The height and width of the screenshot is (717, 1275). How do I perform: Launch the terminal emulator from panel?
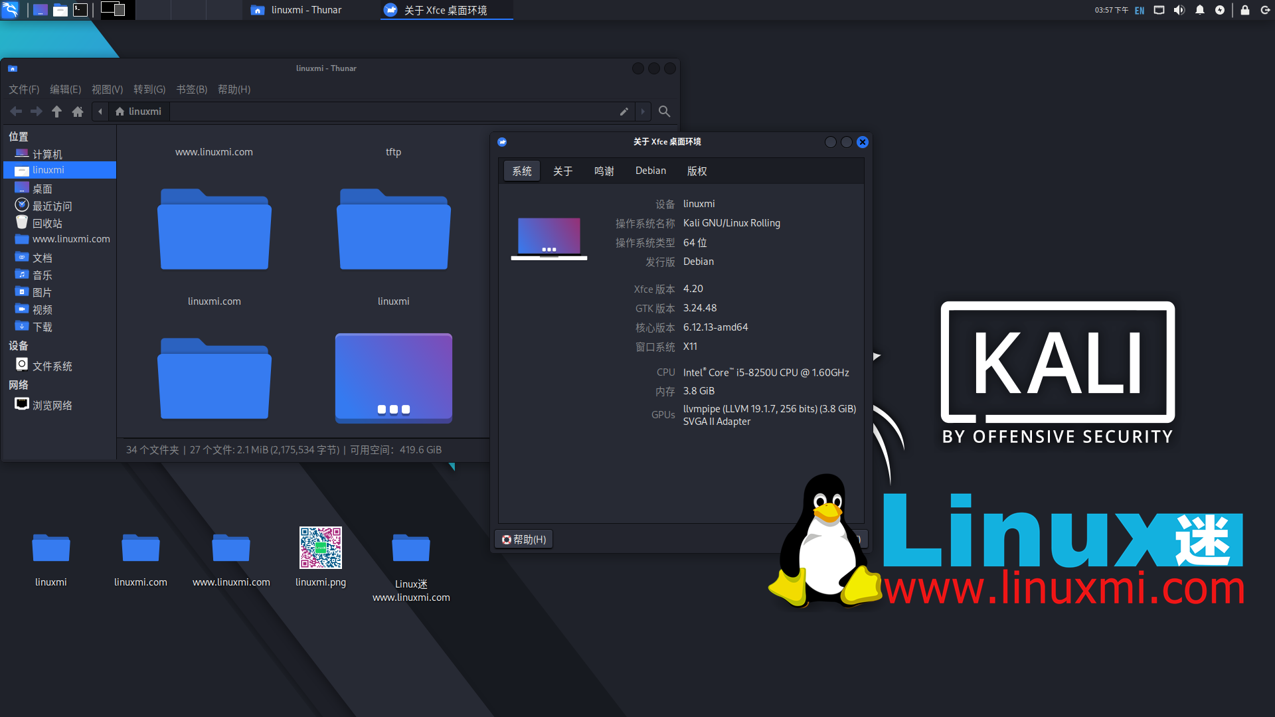[80, 10]
